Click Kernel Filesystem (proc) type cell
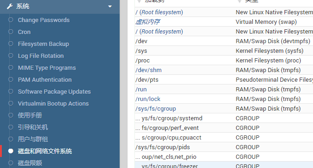313x168 pixels. [x=268, y=61]
